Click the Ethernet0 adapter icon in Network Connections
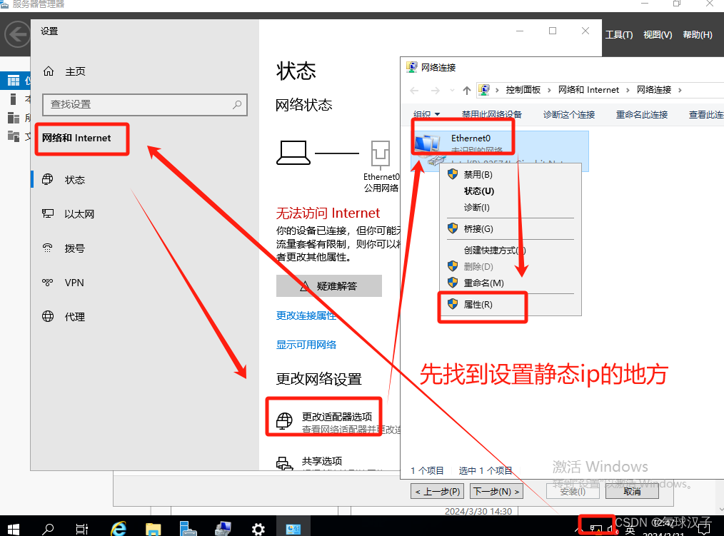This screenshot has height=536, width=724. click(429, 149)
